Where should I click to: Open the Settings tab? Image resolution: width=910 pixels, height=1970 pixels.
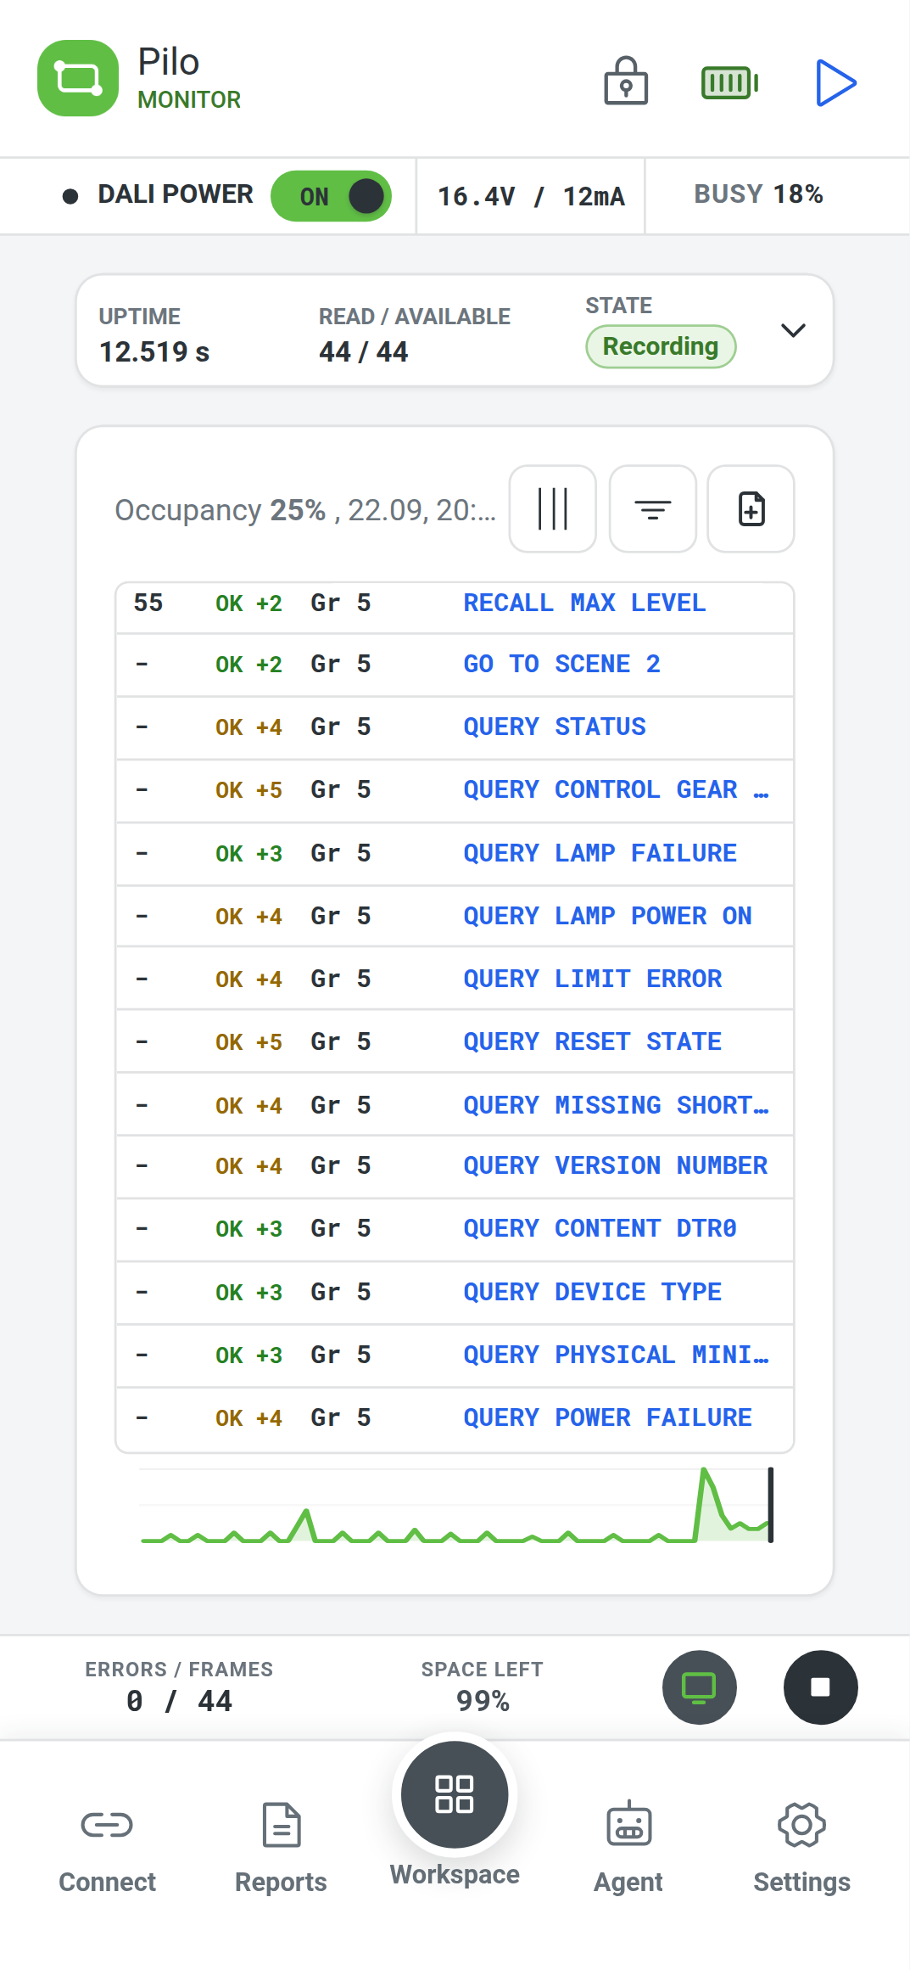click(x=801, y=1849)
